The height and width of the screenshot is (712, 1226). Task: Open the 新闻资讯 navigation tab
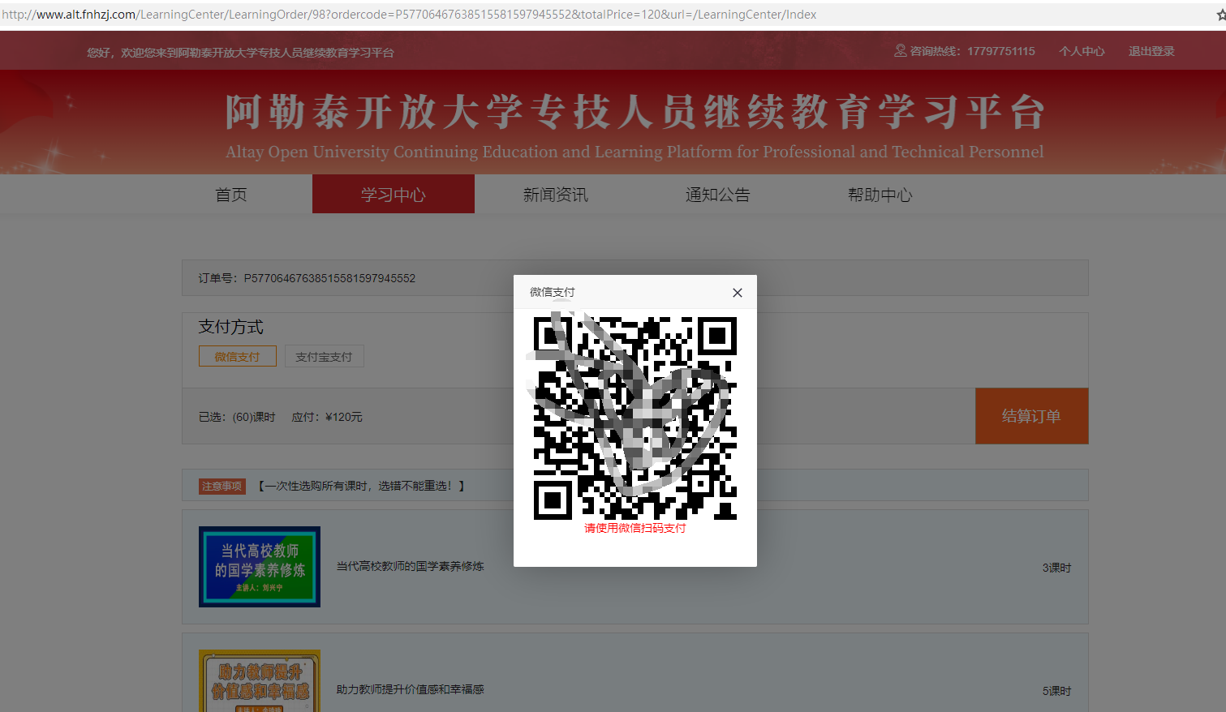556,195
